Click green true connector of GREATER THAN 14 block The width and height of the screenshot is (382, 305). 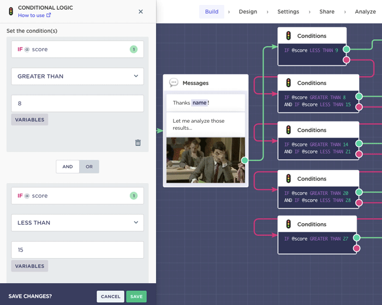359,143
